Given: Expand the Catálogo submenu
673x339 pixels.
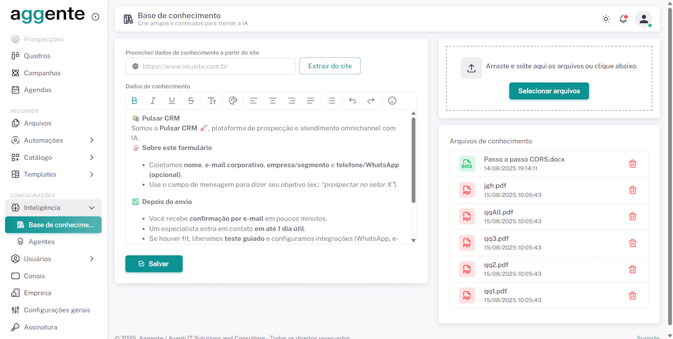Looking at the screenshot, I should [92, 157].
